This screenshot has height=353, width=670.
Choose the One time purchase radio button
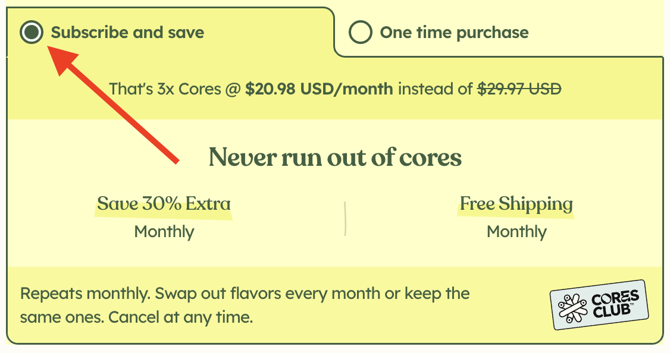coord(360,32)
